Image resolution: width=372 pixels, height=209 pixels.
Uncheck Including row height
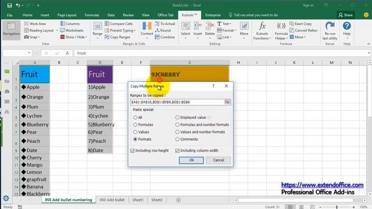133,151
